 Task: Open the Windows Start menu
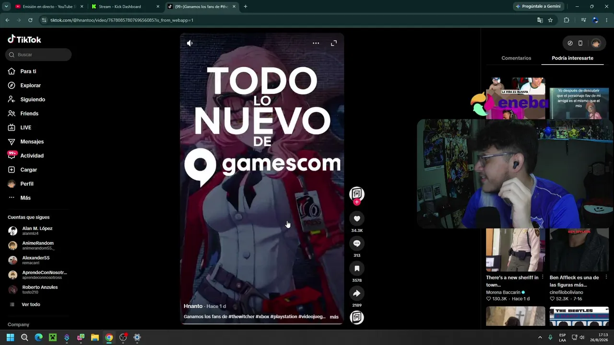click(10, 337)
